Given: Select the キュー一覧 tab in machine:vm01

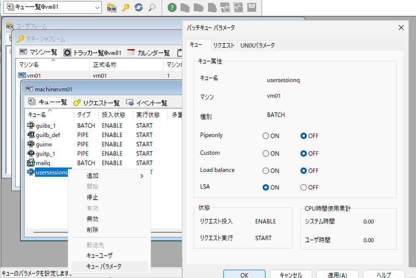Looking at the screenshot, I should (x=48, y=102).
